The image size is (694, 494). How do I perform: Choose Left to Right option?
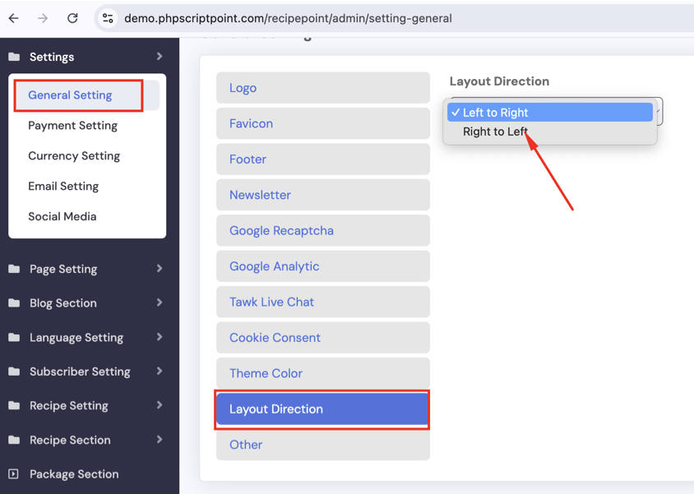(x=550, y=113)
